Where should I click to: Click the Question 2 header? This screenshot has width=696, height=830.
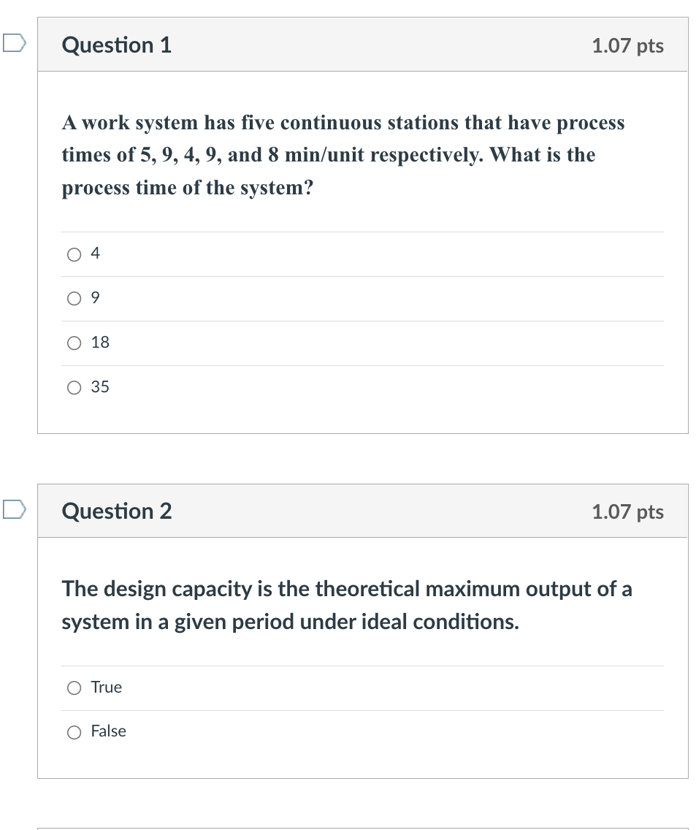117,511
